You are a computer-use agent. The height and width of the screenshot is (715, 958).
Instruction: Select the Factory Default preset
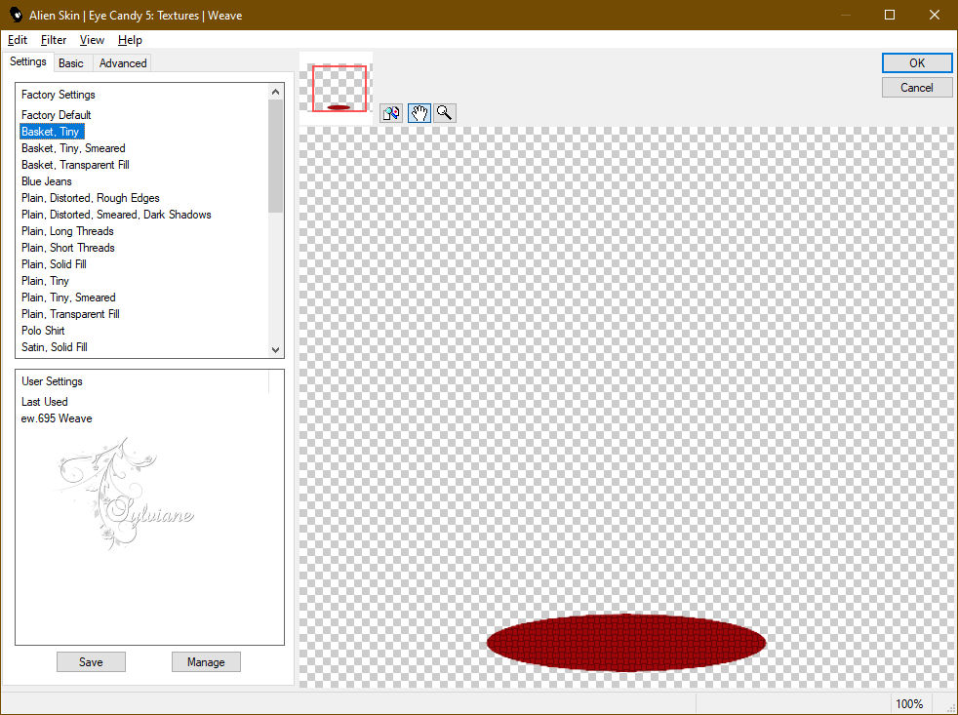click(57, 115)
